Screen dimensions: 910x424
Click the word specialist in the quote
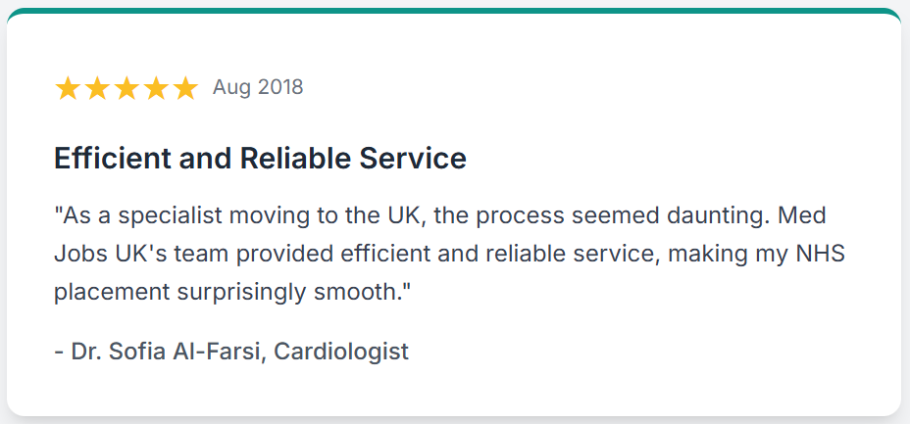tap(170, 217)
